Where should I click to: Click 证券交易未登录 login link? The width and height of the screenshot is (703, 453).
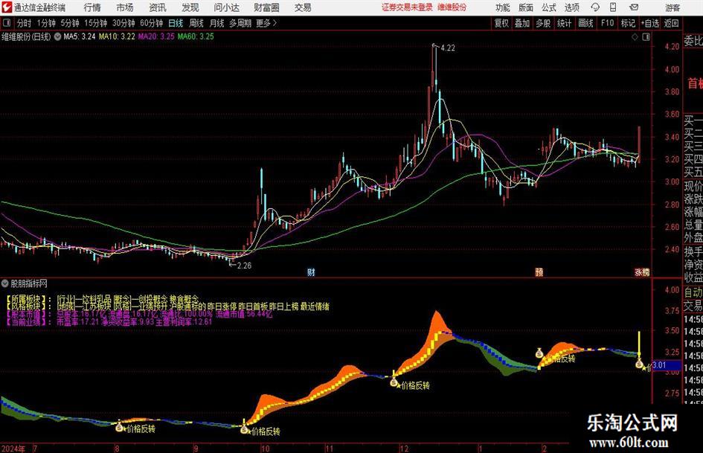[407, 7]
